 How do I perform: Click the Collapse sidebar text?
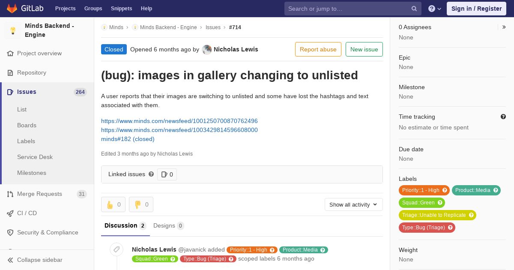click(x=40, y=260)
